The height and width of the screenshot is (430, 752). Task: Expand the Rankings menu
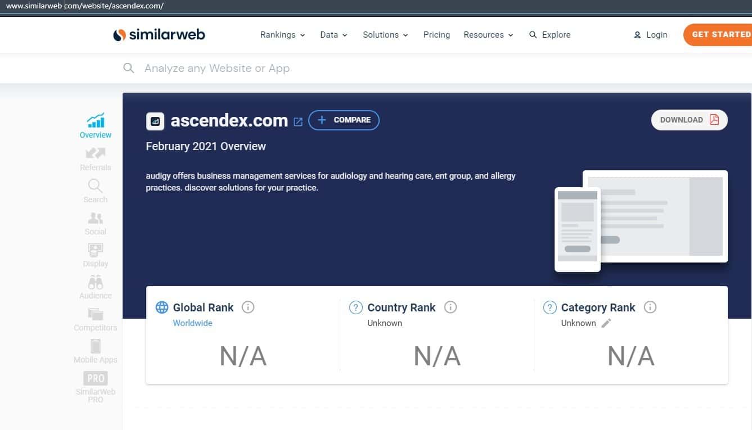click(282, 35)
